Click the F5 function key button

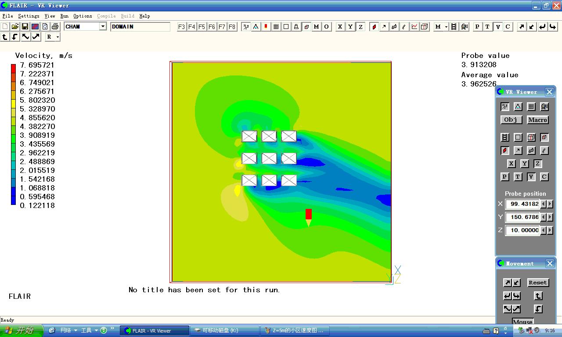(202, 27)
